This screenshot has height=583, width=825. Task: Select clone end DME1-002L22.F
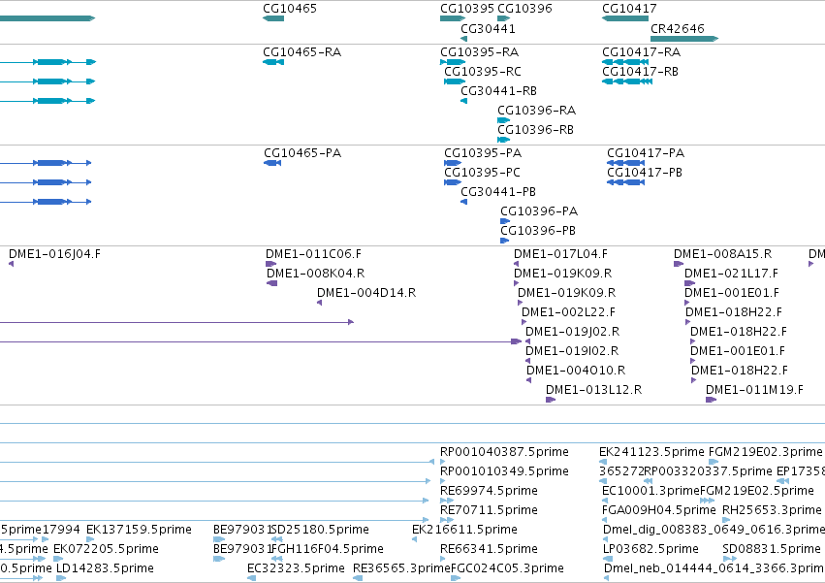[x=568, y=312]
